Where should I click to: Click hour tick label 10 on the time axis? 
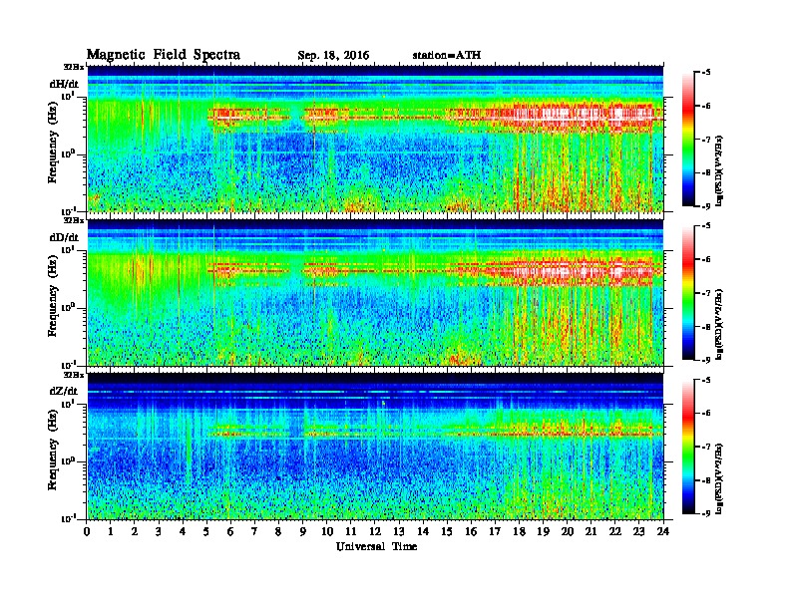coord(327,531)
